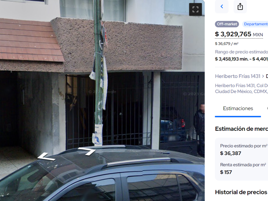Open the Historial de precios section

[241, 192]
